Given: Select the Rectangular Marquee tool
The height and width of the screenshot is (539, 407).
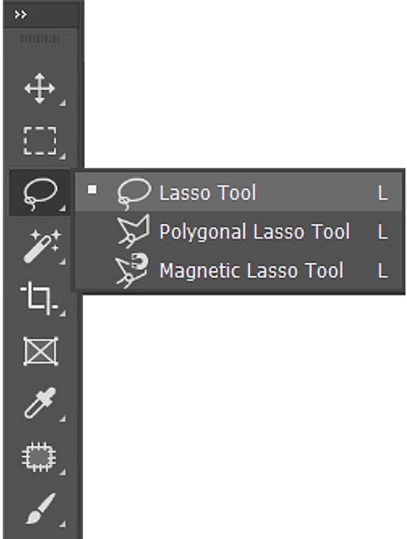Looking at the screenshot, I should pos(40,141).
